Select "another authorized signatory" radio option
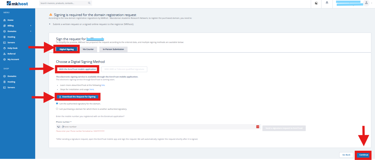 (57, 109)
